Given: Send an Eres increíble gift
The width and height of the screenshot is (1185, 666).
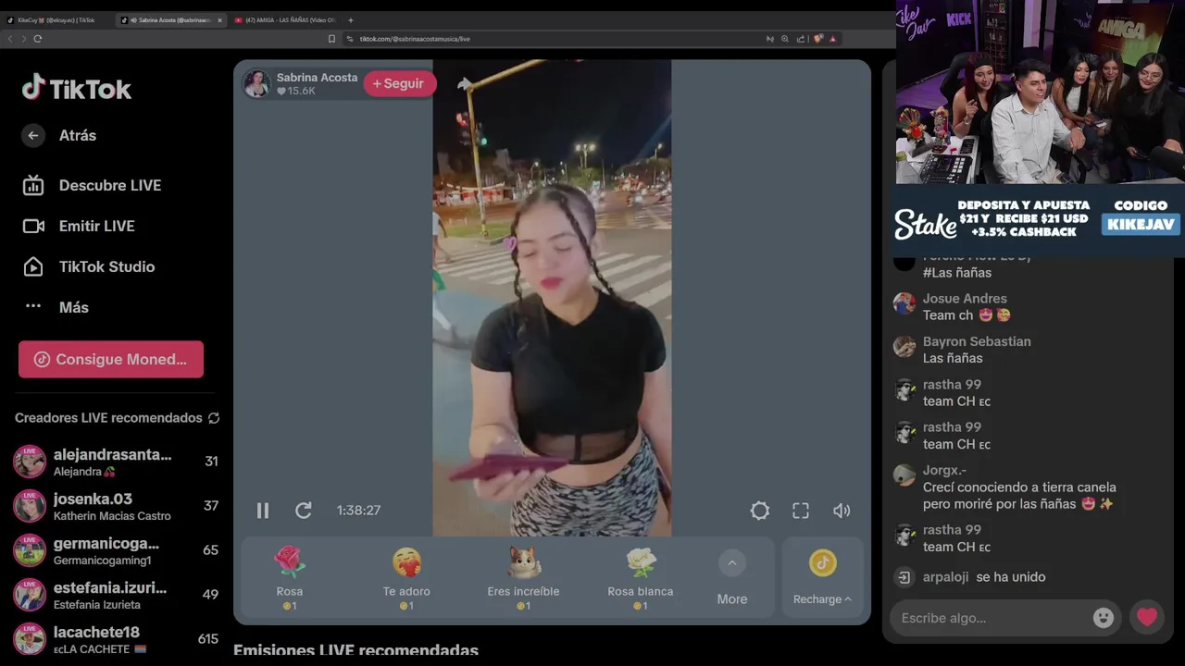Looking at the screenshot, I should [523, 577].
